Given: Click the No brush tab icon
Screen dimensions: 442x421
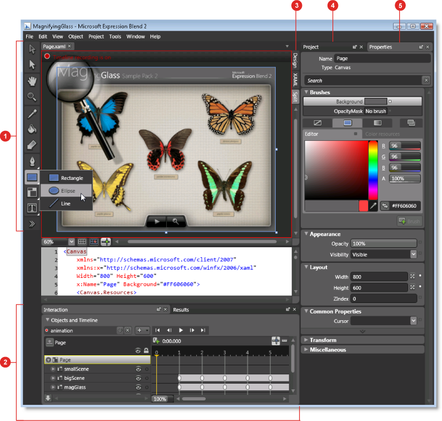Looking at the screenshot, I should [317, 123].
